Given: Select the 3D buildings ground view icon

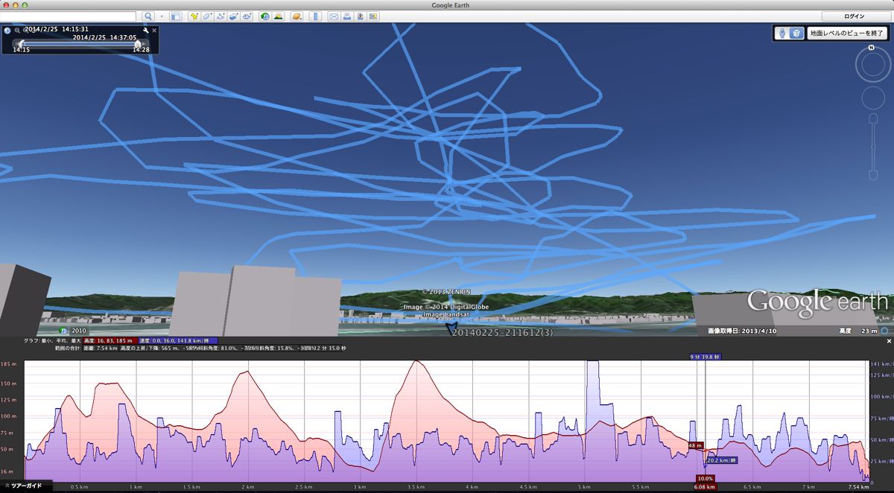Looking at the screenshot, I should [796, 34].
